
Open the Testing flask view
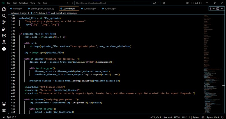click(x=4, y=42)
